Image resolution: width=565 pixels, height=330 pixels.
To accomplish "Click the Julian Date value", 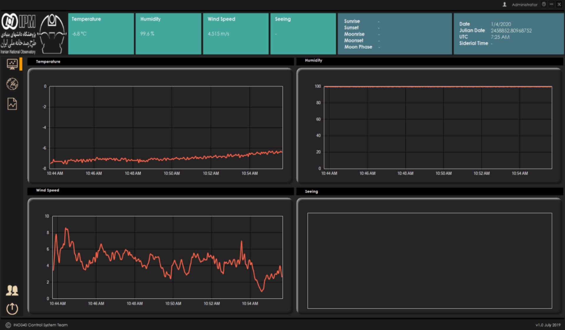I will click(511, 31).
